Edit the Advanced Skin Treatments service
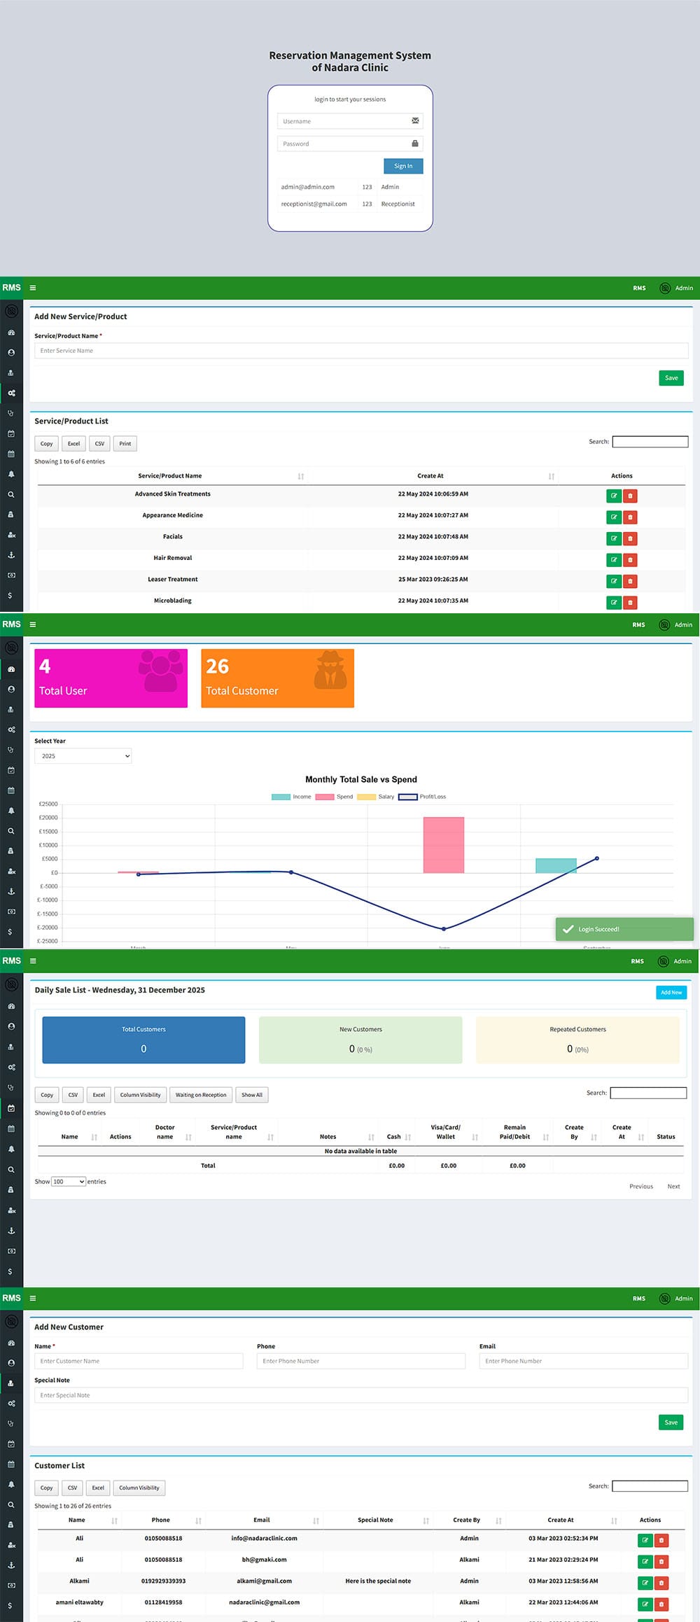Image resolution: width=700 pixels, height=1622 pixels. [x=614, y=496]
